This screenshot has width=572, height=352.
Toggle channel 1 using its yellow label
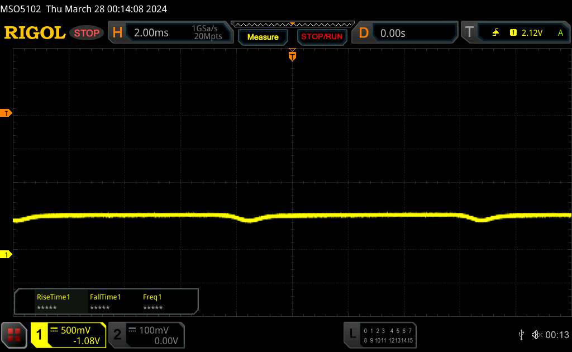point(40,335)
